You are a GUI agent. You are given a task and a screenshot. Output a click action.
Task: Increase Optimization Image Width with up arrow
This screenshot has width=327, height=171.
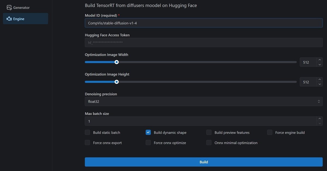coord(319,60)
